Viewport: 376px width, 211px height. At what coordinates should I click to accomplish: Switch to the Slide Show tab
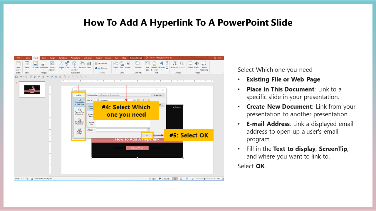point(88,58)
